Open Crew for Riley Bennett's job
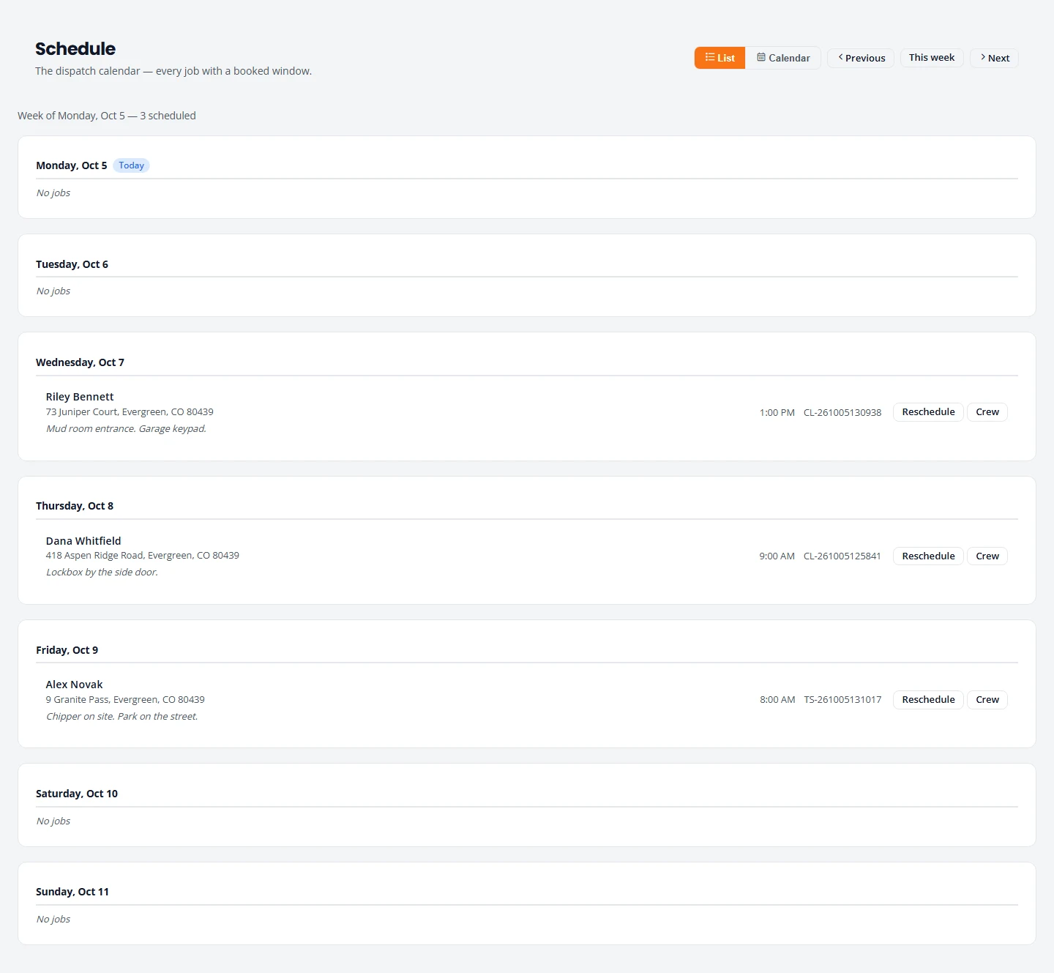The width and height of the screenshot is (1054, 973). [x=987, y=412]
